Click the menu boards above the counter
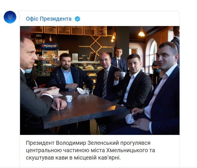Image resolution: width=197 pixels, height=168 pixels. tap(68, 31)
